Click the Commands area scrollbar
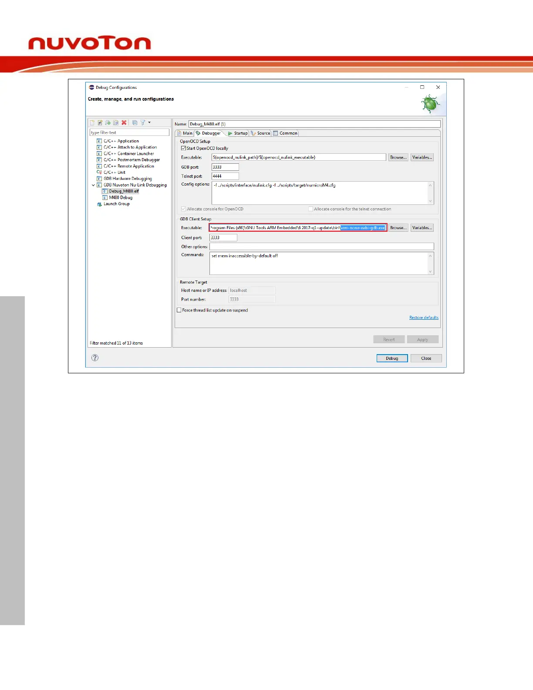 coord(431,264)
